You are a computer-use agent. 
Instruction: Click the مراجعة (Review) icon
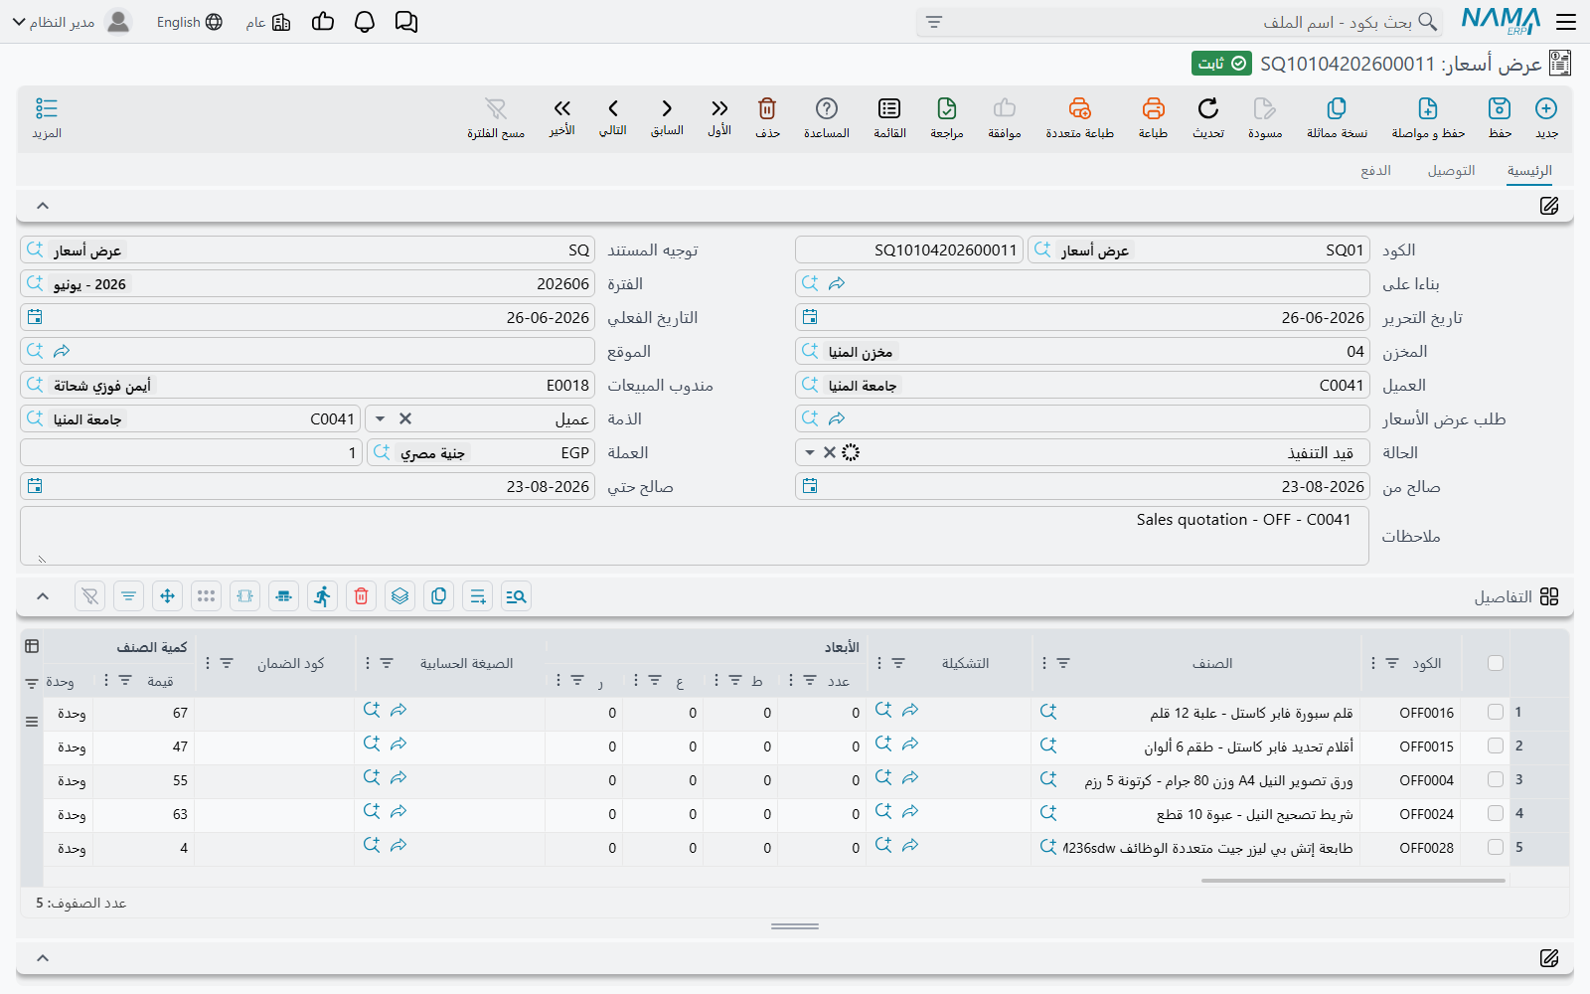[x=947, y=108]
